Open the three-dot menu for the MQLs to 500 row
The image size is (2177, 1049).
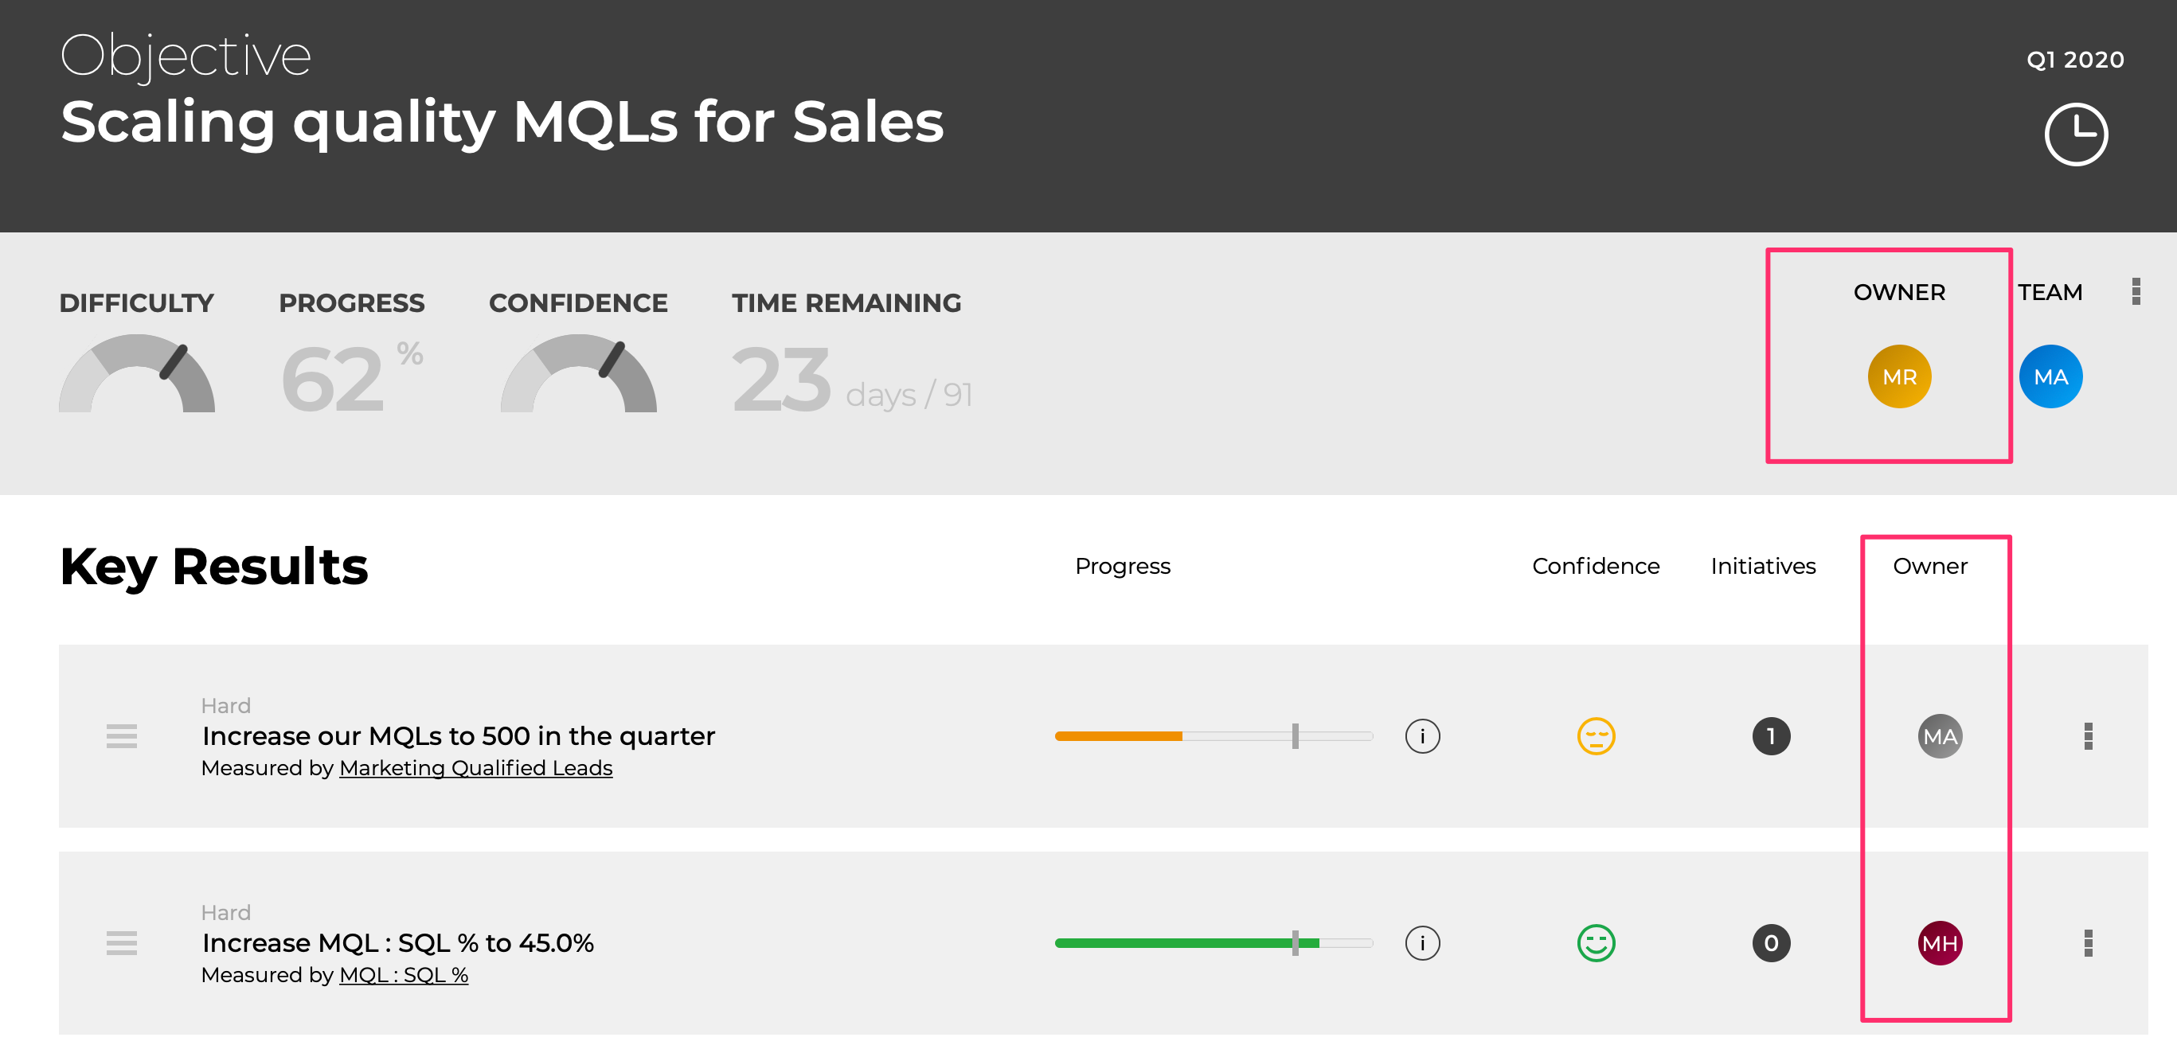tap(2089, 736)
